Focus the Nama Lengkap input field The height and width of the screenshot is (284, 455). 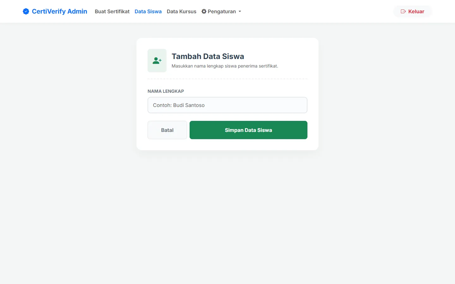[227, 105]
